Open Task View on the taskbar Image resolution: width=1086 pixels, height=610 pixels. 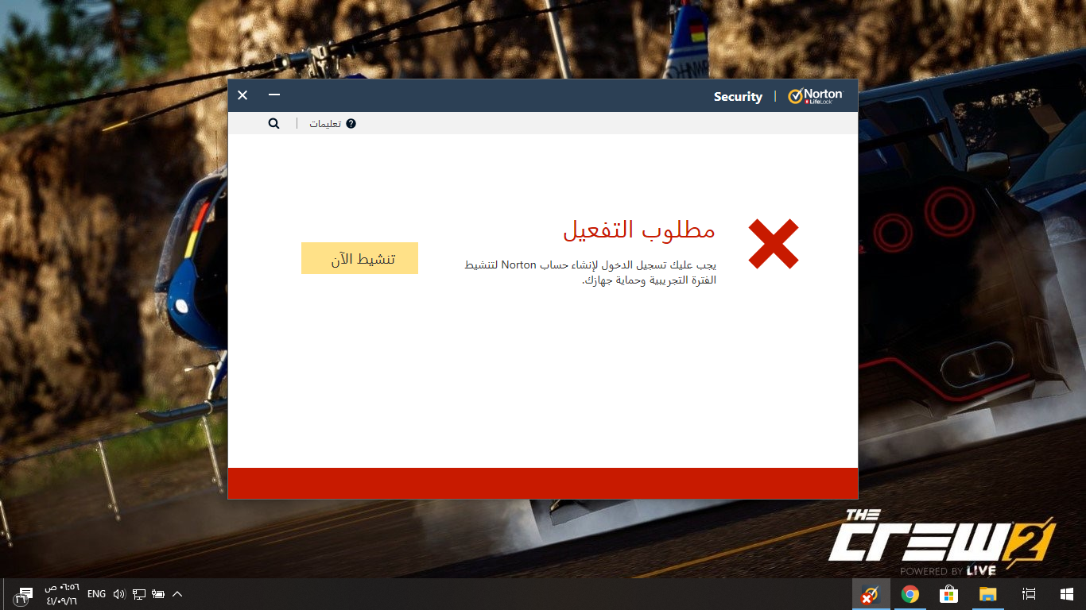point(1028,594)
